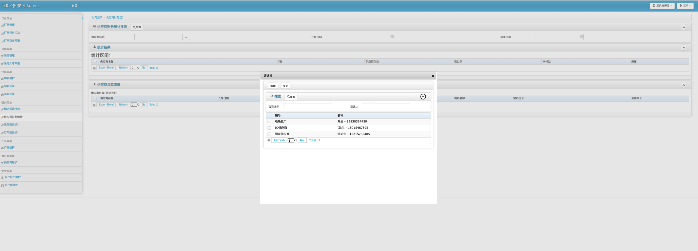Click Refresh in the dialog grid footer
The width and height of the screenshot is (698, 251).
(279, 140)
